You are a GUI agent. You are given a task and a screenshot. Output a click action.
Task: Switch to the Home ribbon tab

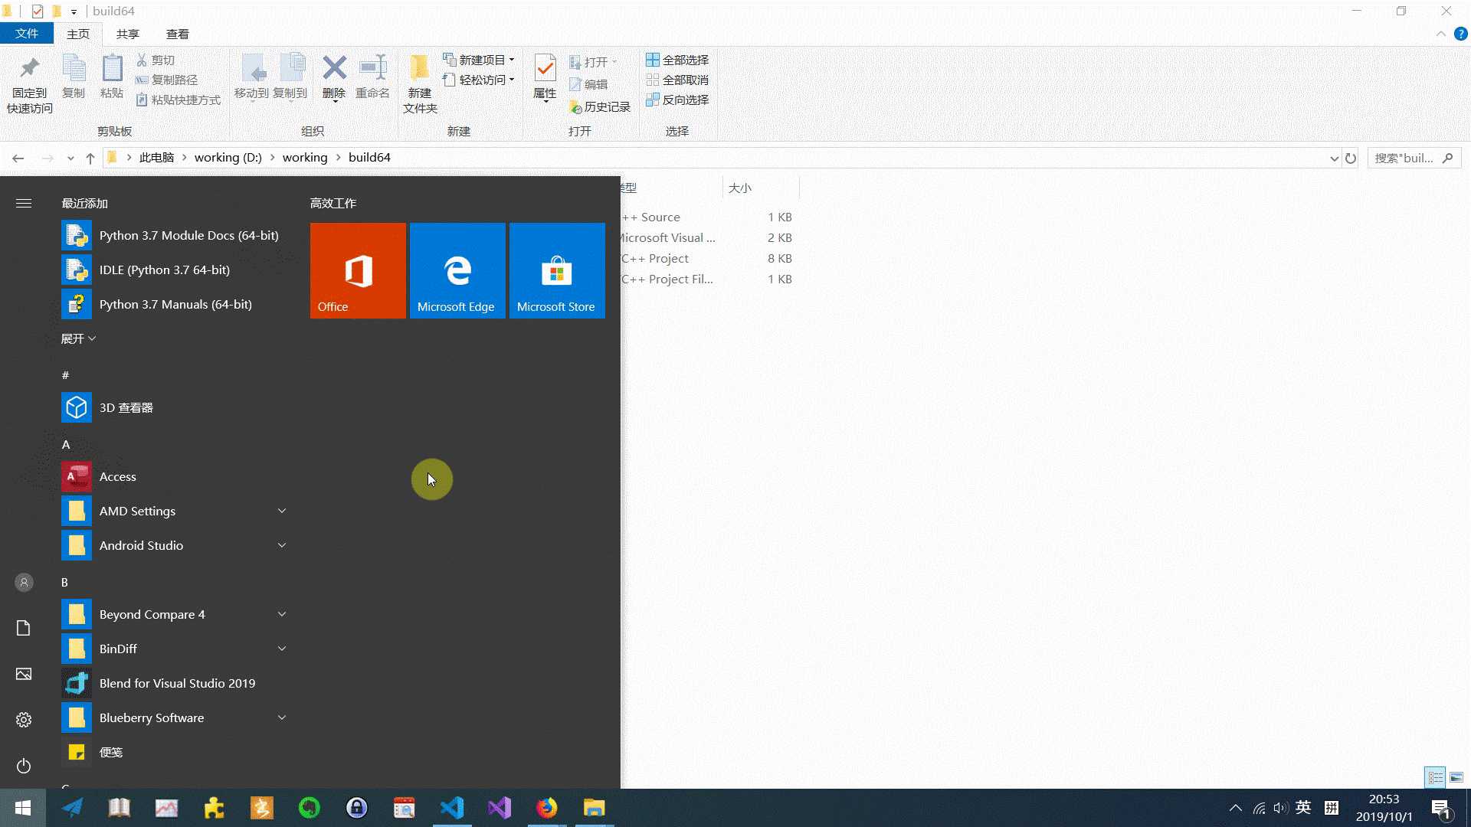[x=78, y=34]
